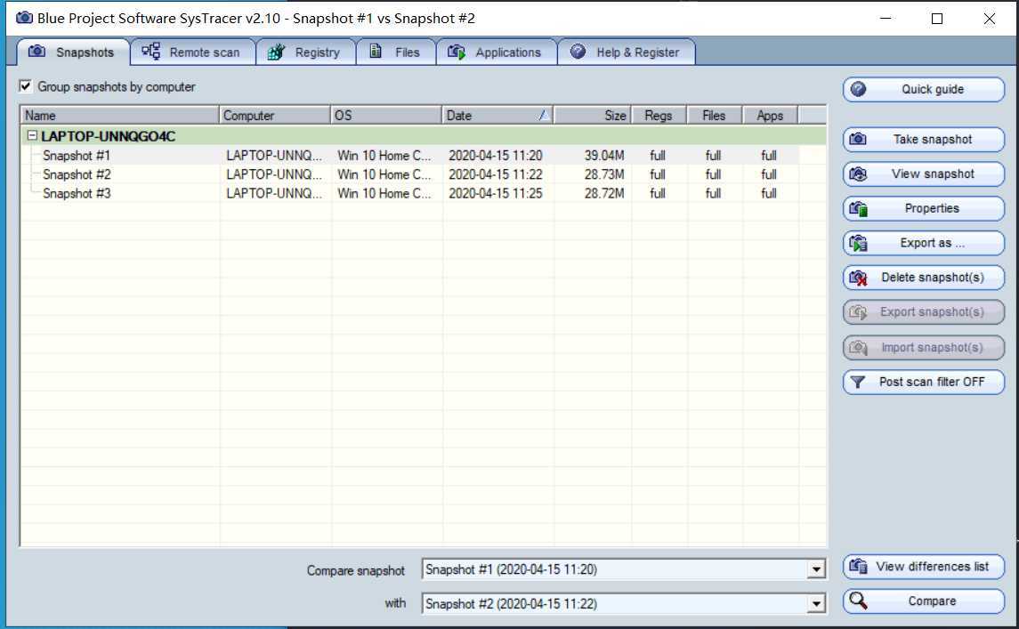1019x629 pixels.
Task: Open the 'with' snapshot dropdown
Action: click(817, 604)
